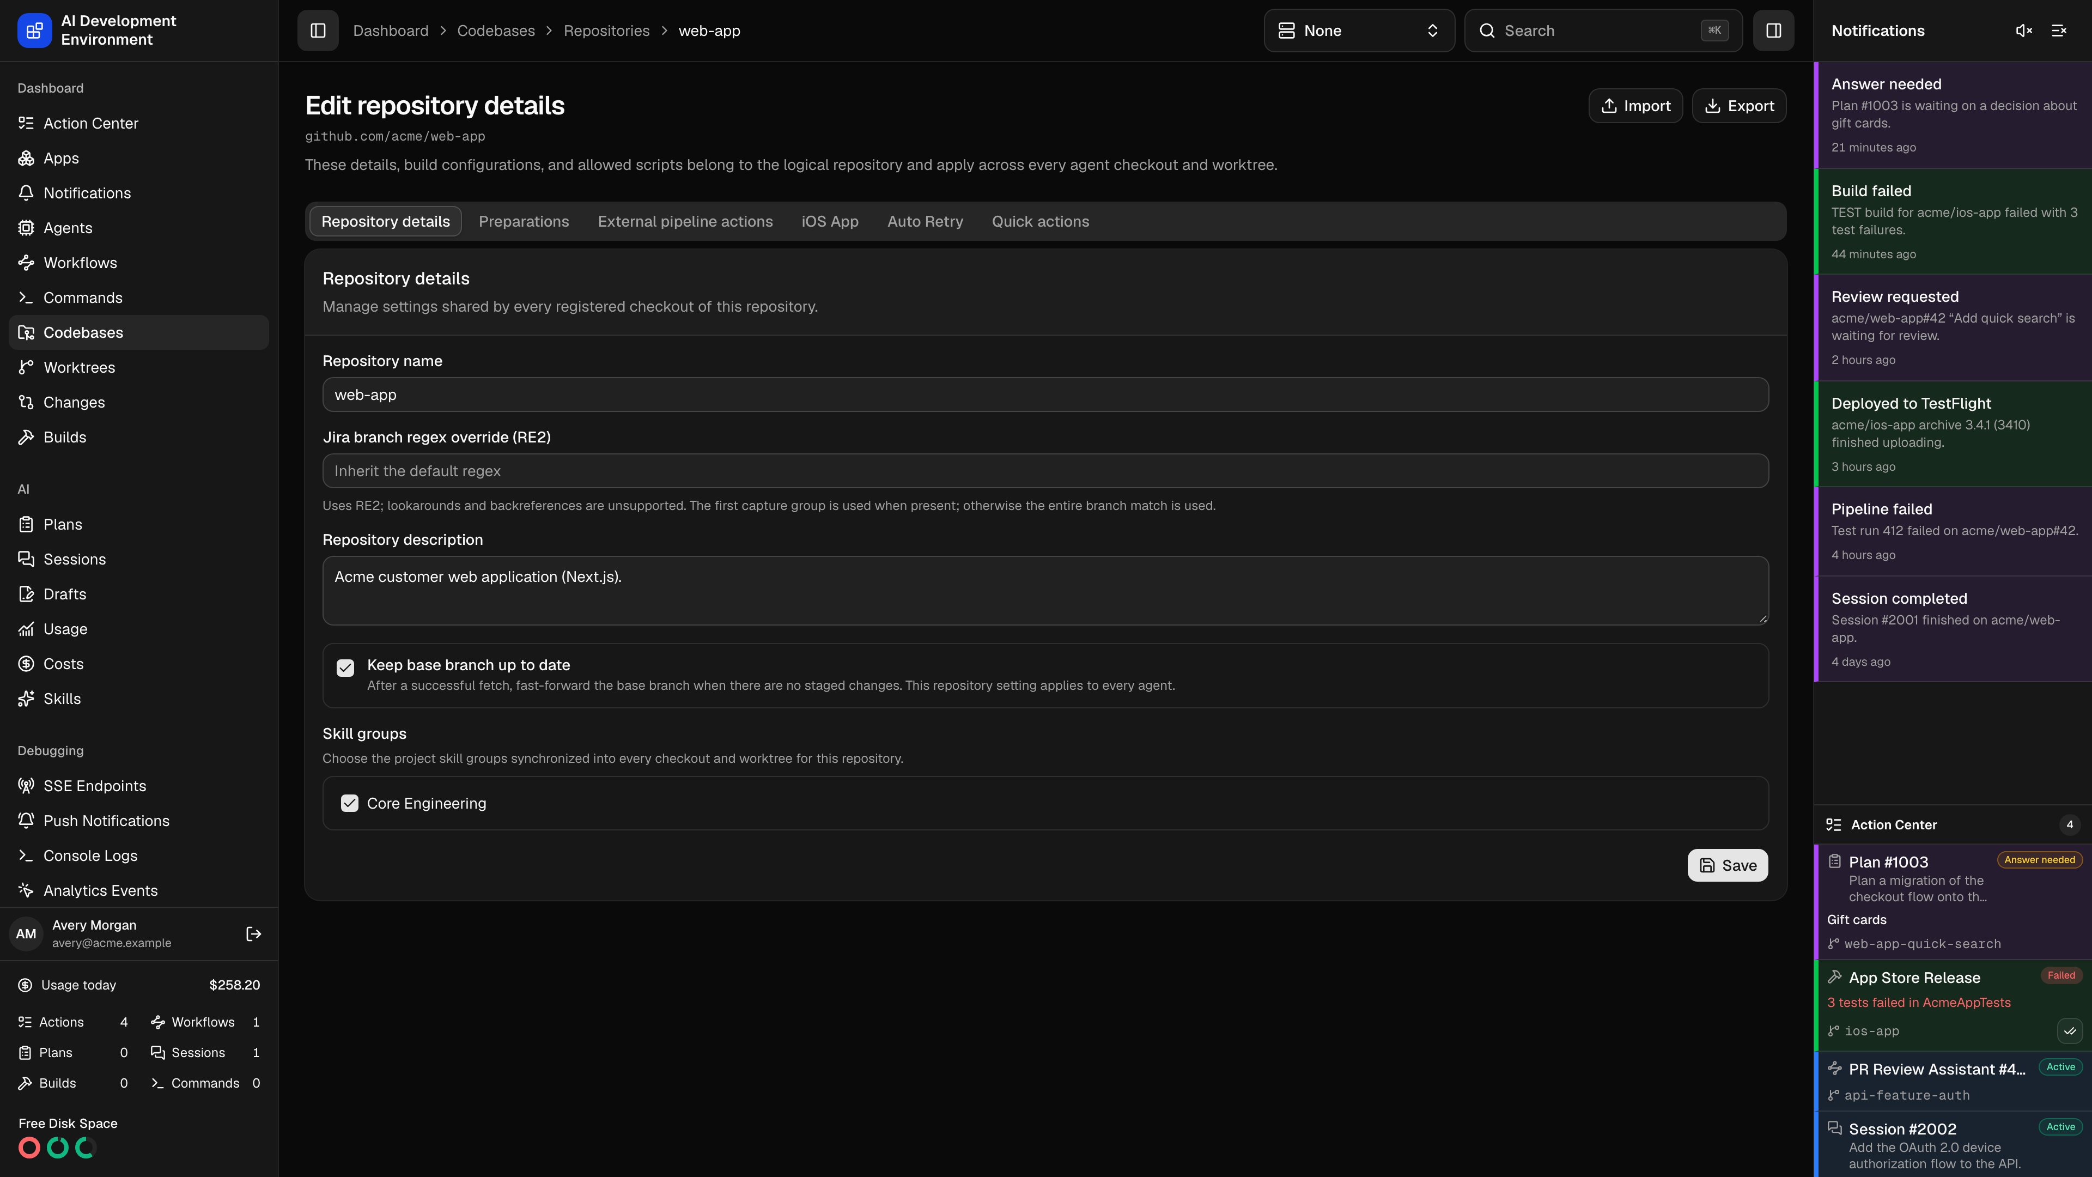Click the Usage today cost summary
This screenshot has height=1177, width=2092.
click(139, 985)
